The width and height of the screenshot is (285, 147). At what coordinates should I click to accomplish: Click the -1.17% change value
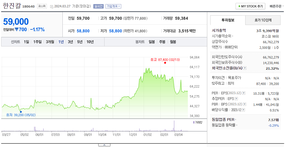click(37, 30)
